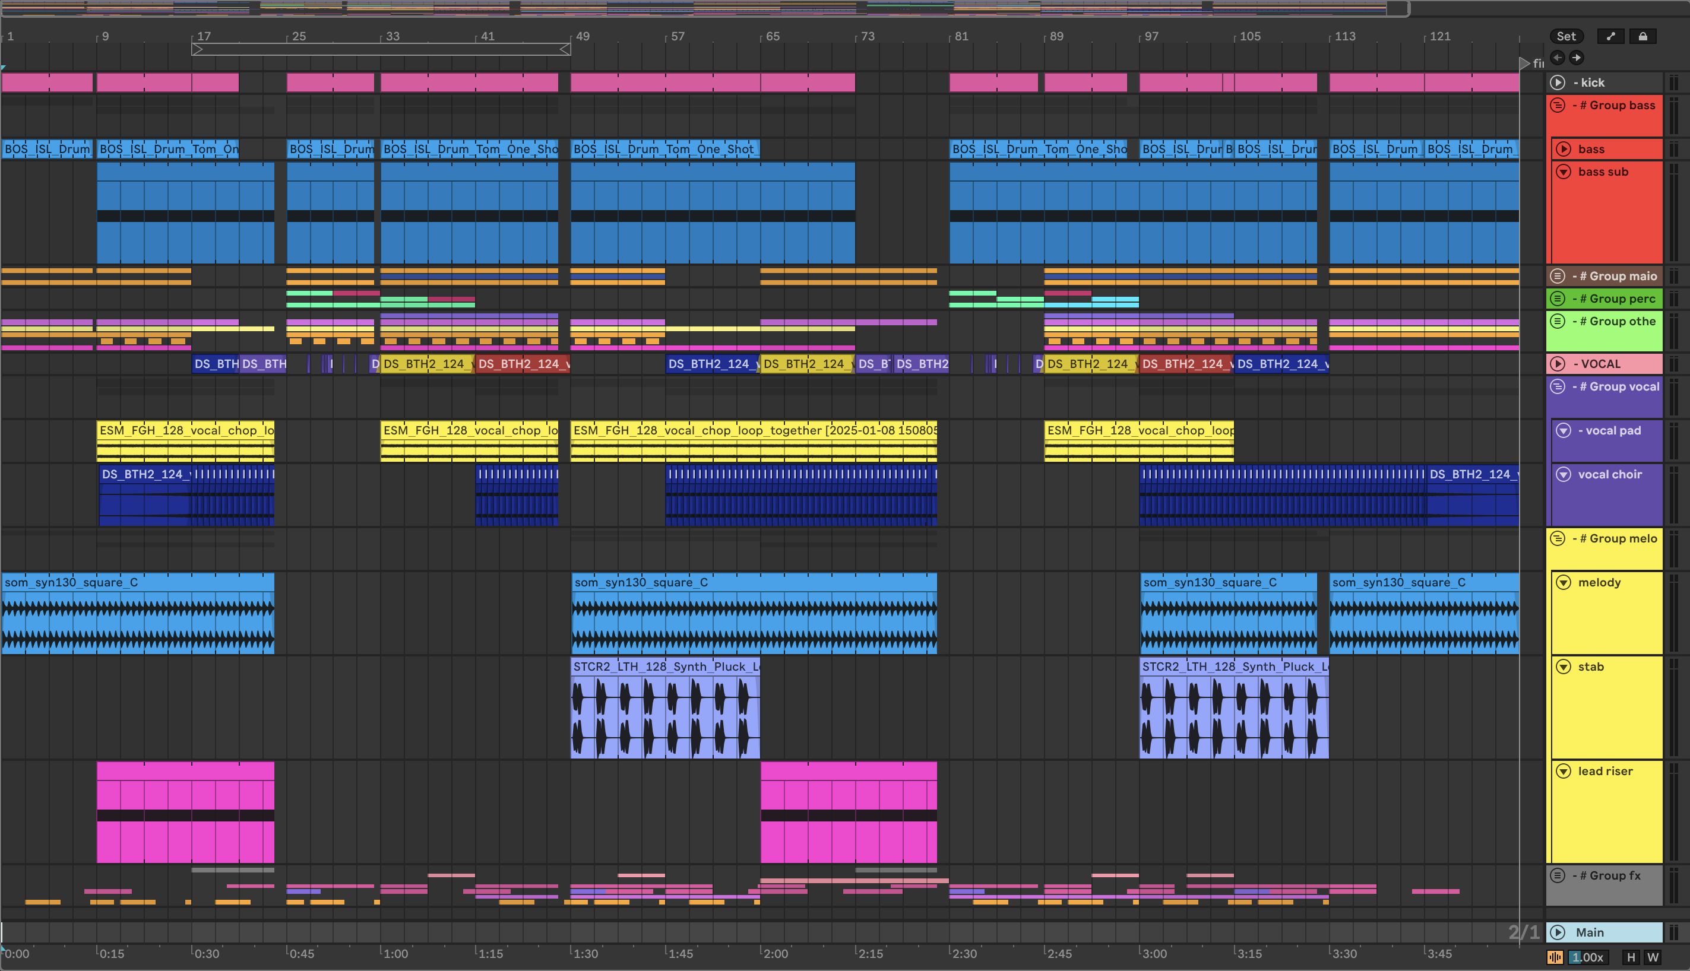This screenshot has height=971, width=1690.
Task: Unfold the VOCAL track
Action: 1558,364
